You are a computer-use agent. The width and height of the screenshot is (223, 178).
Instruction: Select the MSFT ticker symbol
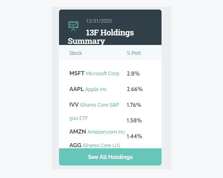point(77,74)
